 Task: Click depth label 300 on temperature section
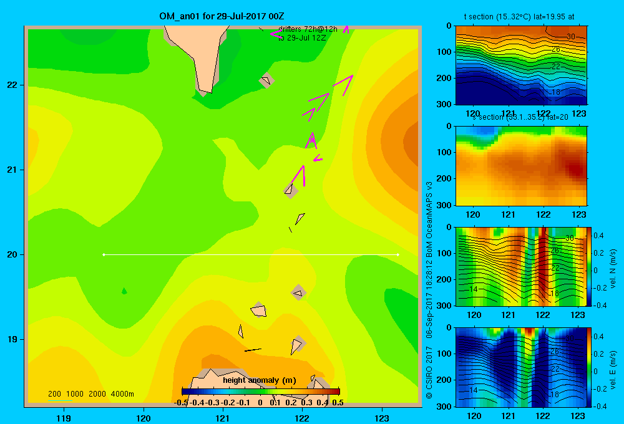click(444, 104)
